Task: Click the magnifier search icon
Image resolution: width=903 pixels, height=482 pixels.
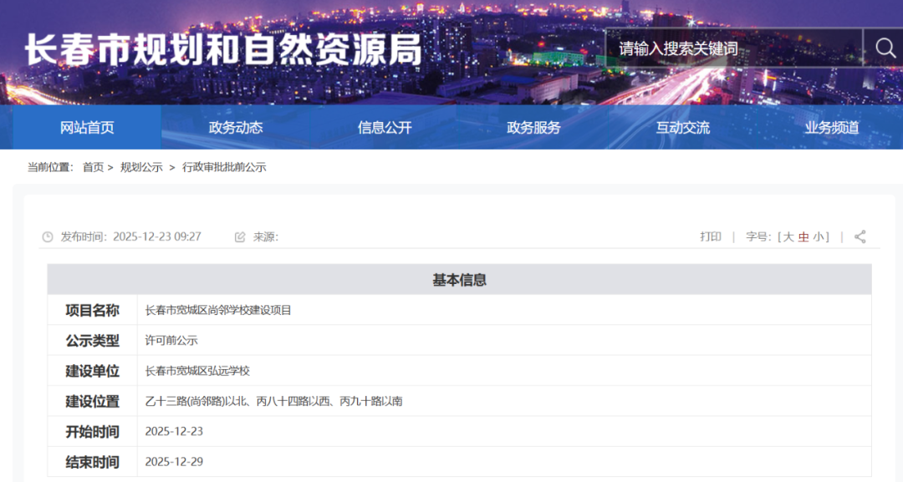Action: [x=885, y=48]
